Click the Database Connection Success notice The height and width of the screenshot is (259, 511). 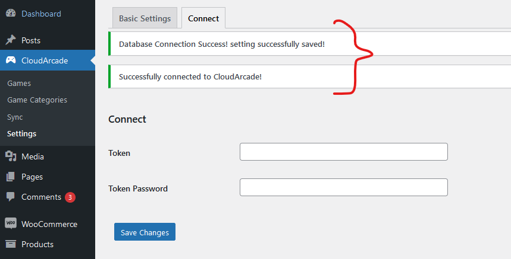tap(309, 44)
